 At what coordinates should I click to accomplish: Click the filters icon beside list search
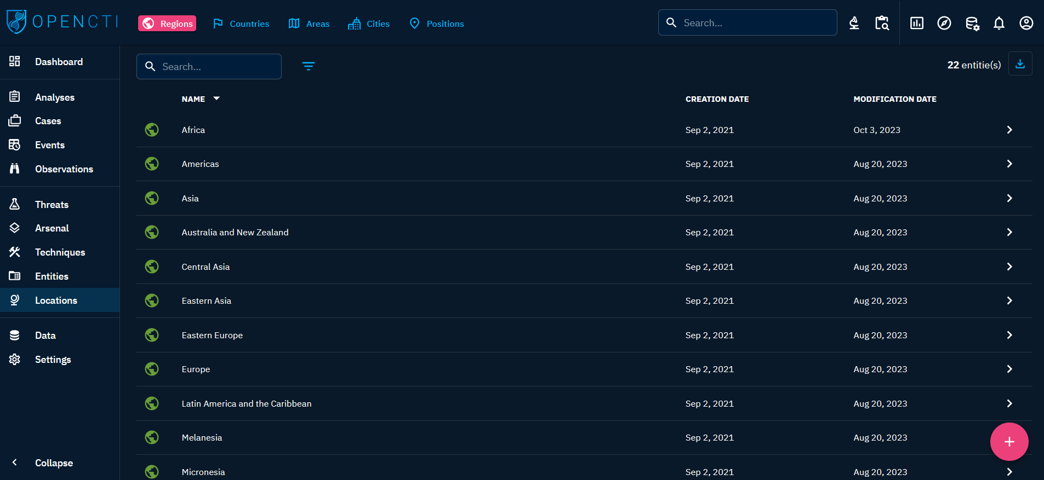tap(309, 66)
